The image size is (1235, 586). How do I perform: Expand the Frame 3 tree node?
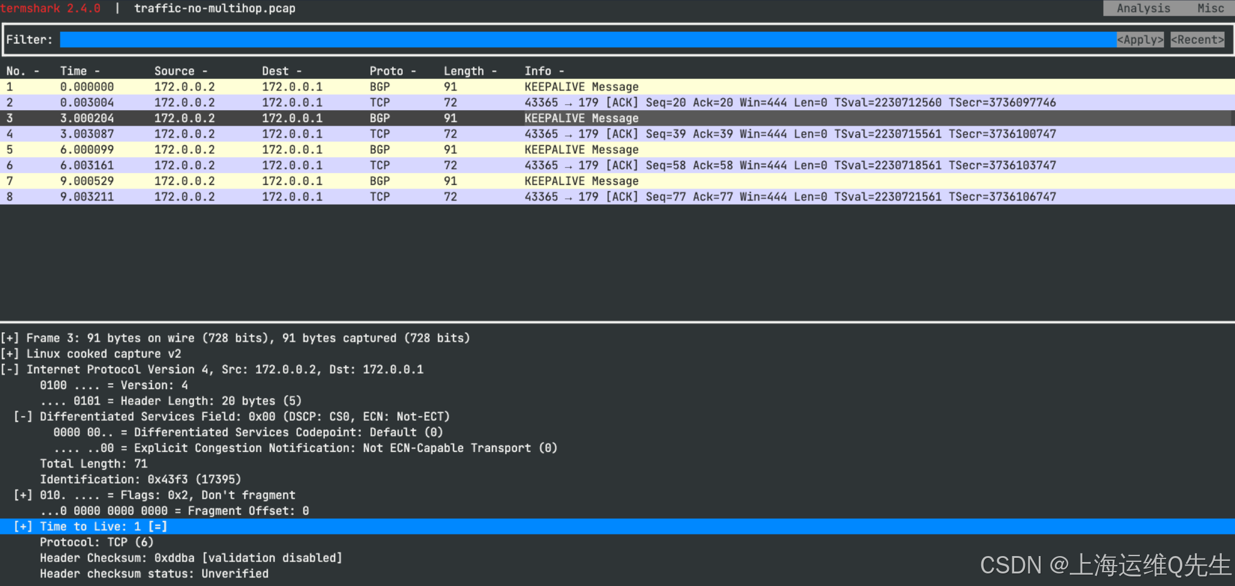coord(10,338)
